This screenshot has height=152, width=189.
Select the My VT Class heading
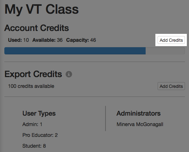coord(42,10)
